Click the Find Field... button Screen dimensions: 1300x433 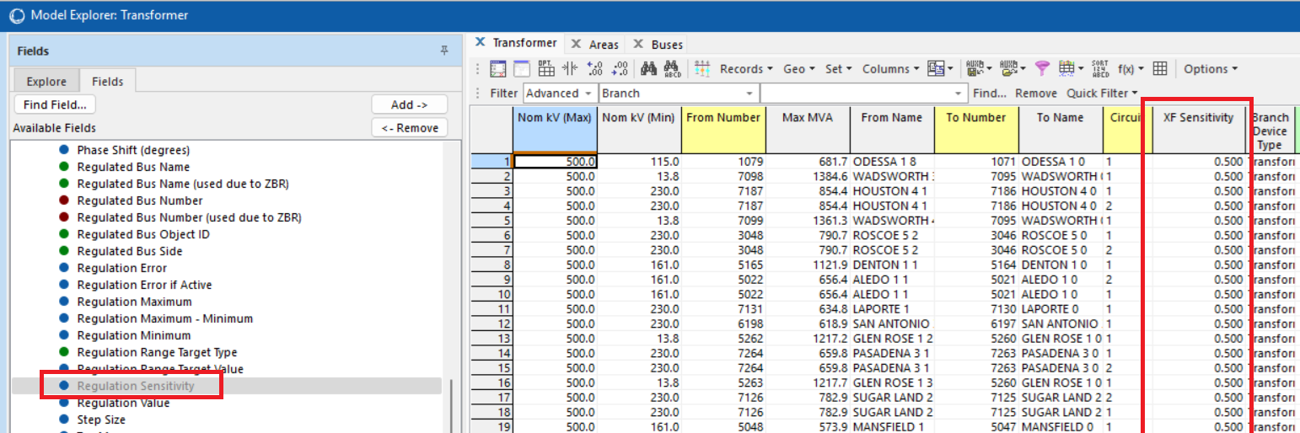click(55, 104)
